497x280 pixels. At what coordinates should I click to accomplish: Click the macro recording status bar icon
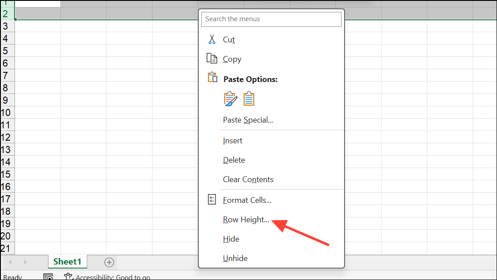point(48,277)
